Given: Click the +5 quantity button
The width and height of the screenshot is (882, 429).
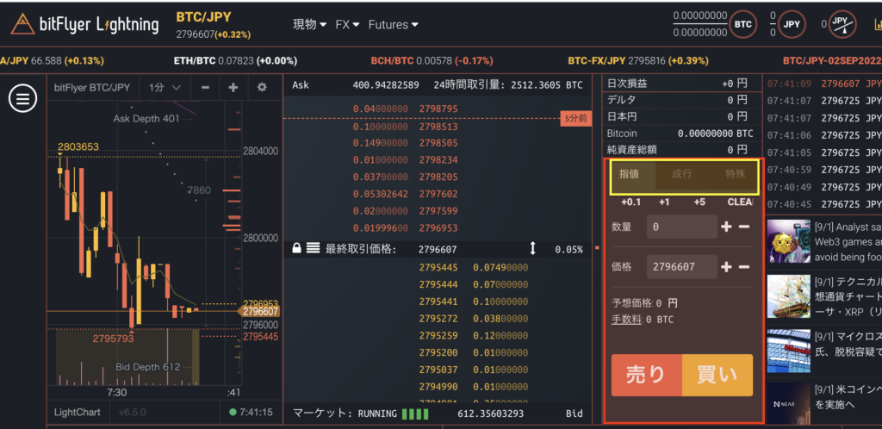Looking at the screenshot, I should coord(699,202).
